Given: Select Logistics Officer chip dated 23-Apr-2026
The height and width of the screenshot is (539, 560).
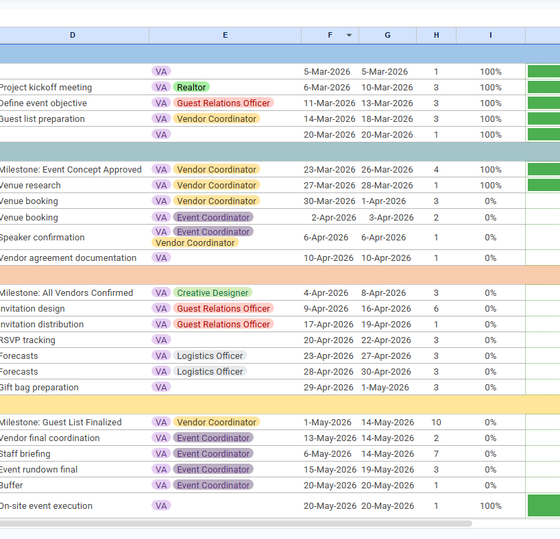Looking at the screenshot, I should click(210, 355).
